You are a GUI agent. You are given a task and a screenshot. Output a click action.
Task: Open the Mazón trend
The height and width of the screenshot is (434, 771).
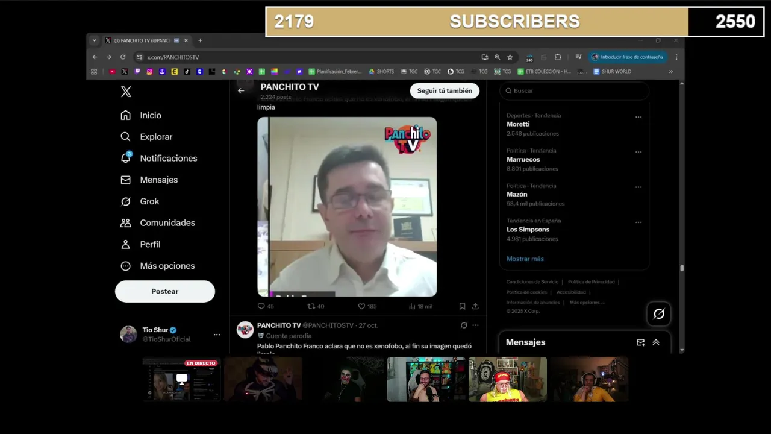coord(517,194)
